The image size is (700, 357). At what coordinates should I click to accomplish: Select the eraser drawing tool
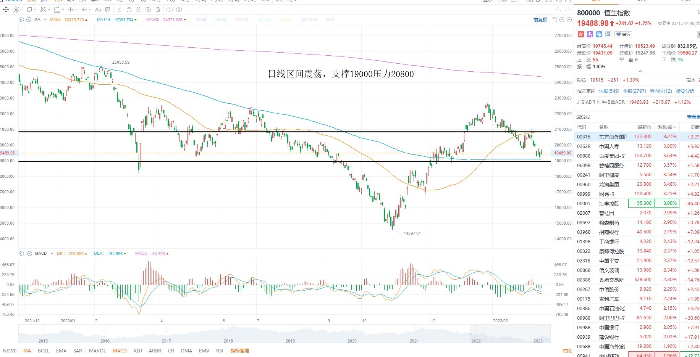[x=119, y=10]
